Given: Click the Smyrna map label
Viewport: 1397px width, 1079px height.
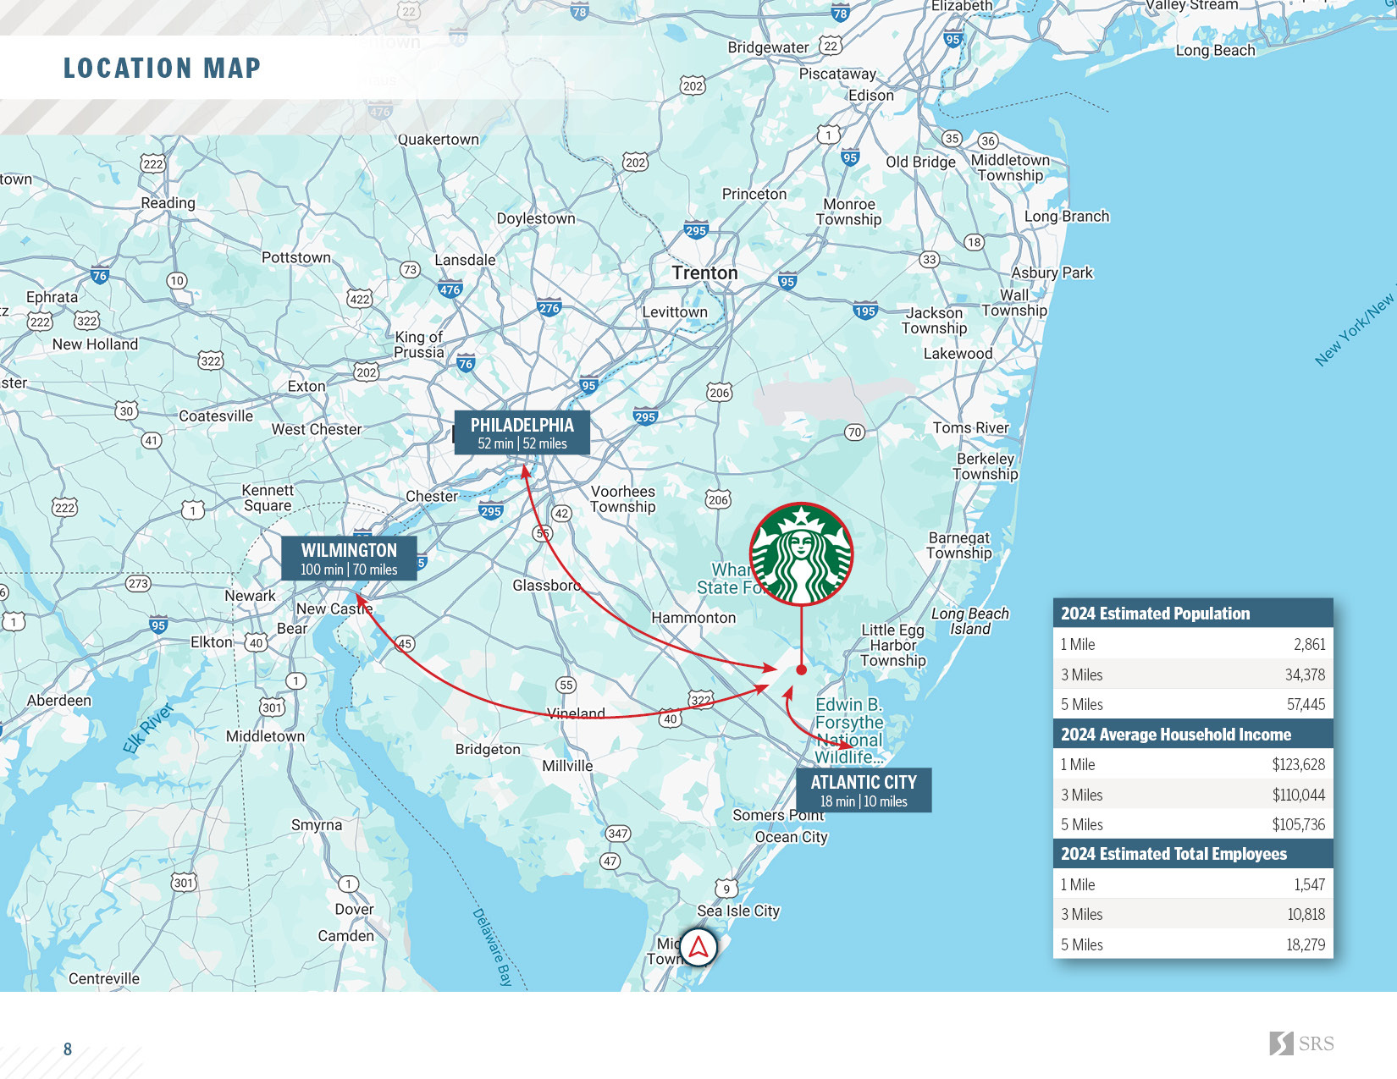Looking at the screenshot, I should [x=317, y=825].
